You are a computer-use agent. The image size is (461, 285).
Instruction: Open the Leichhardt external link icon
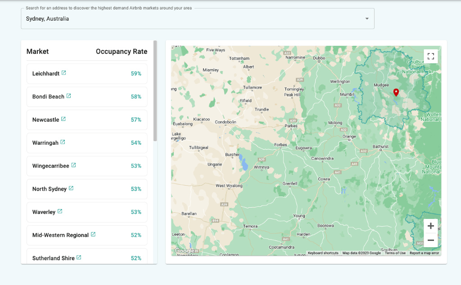point(63,73)
